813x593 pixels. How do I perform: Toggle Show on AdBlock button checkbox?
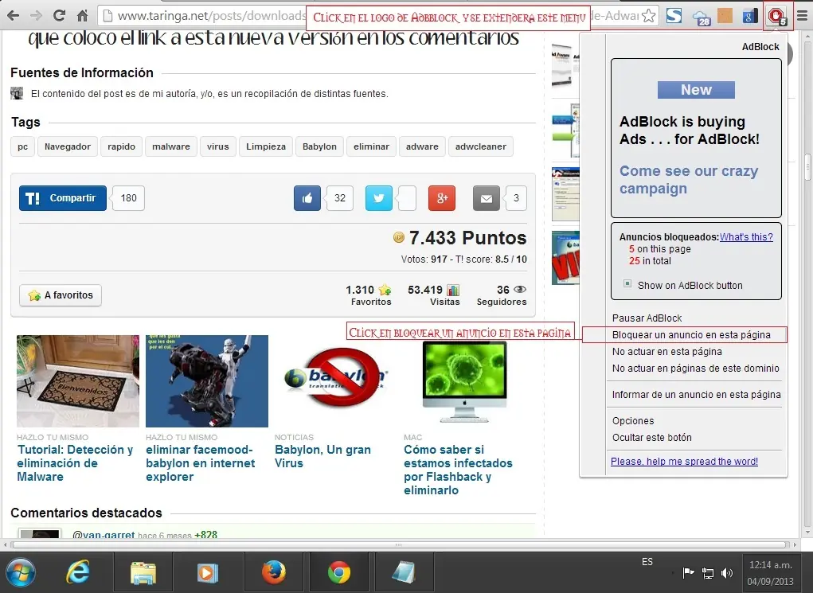pyautogui.click(x=627, y=283)
